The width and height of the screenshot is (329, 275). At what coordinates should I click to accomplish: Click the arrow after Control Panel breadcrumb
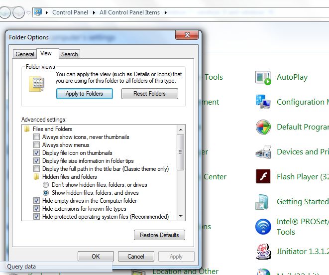[94, 12]
